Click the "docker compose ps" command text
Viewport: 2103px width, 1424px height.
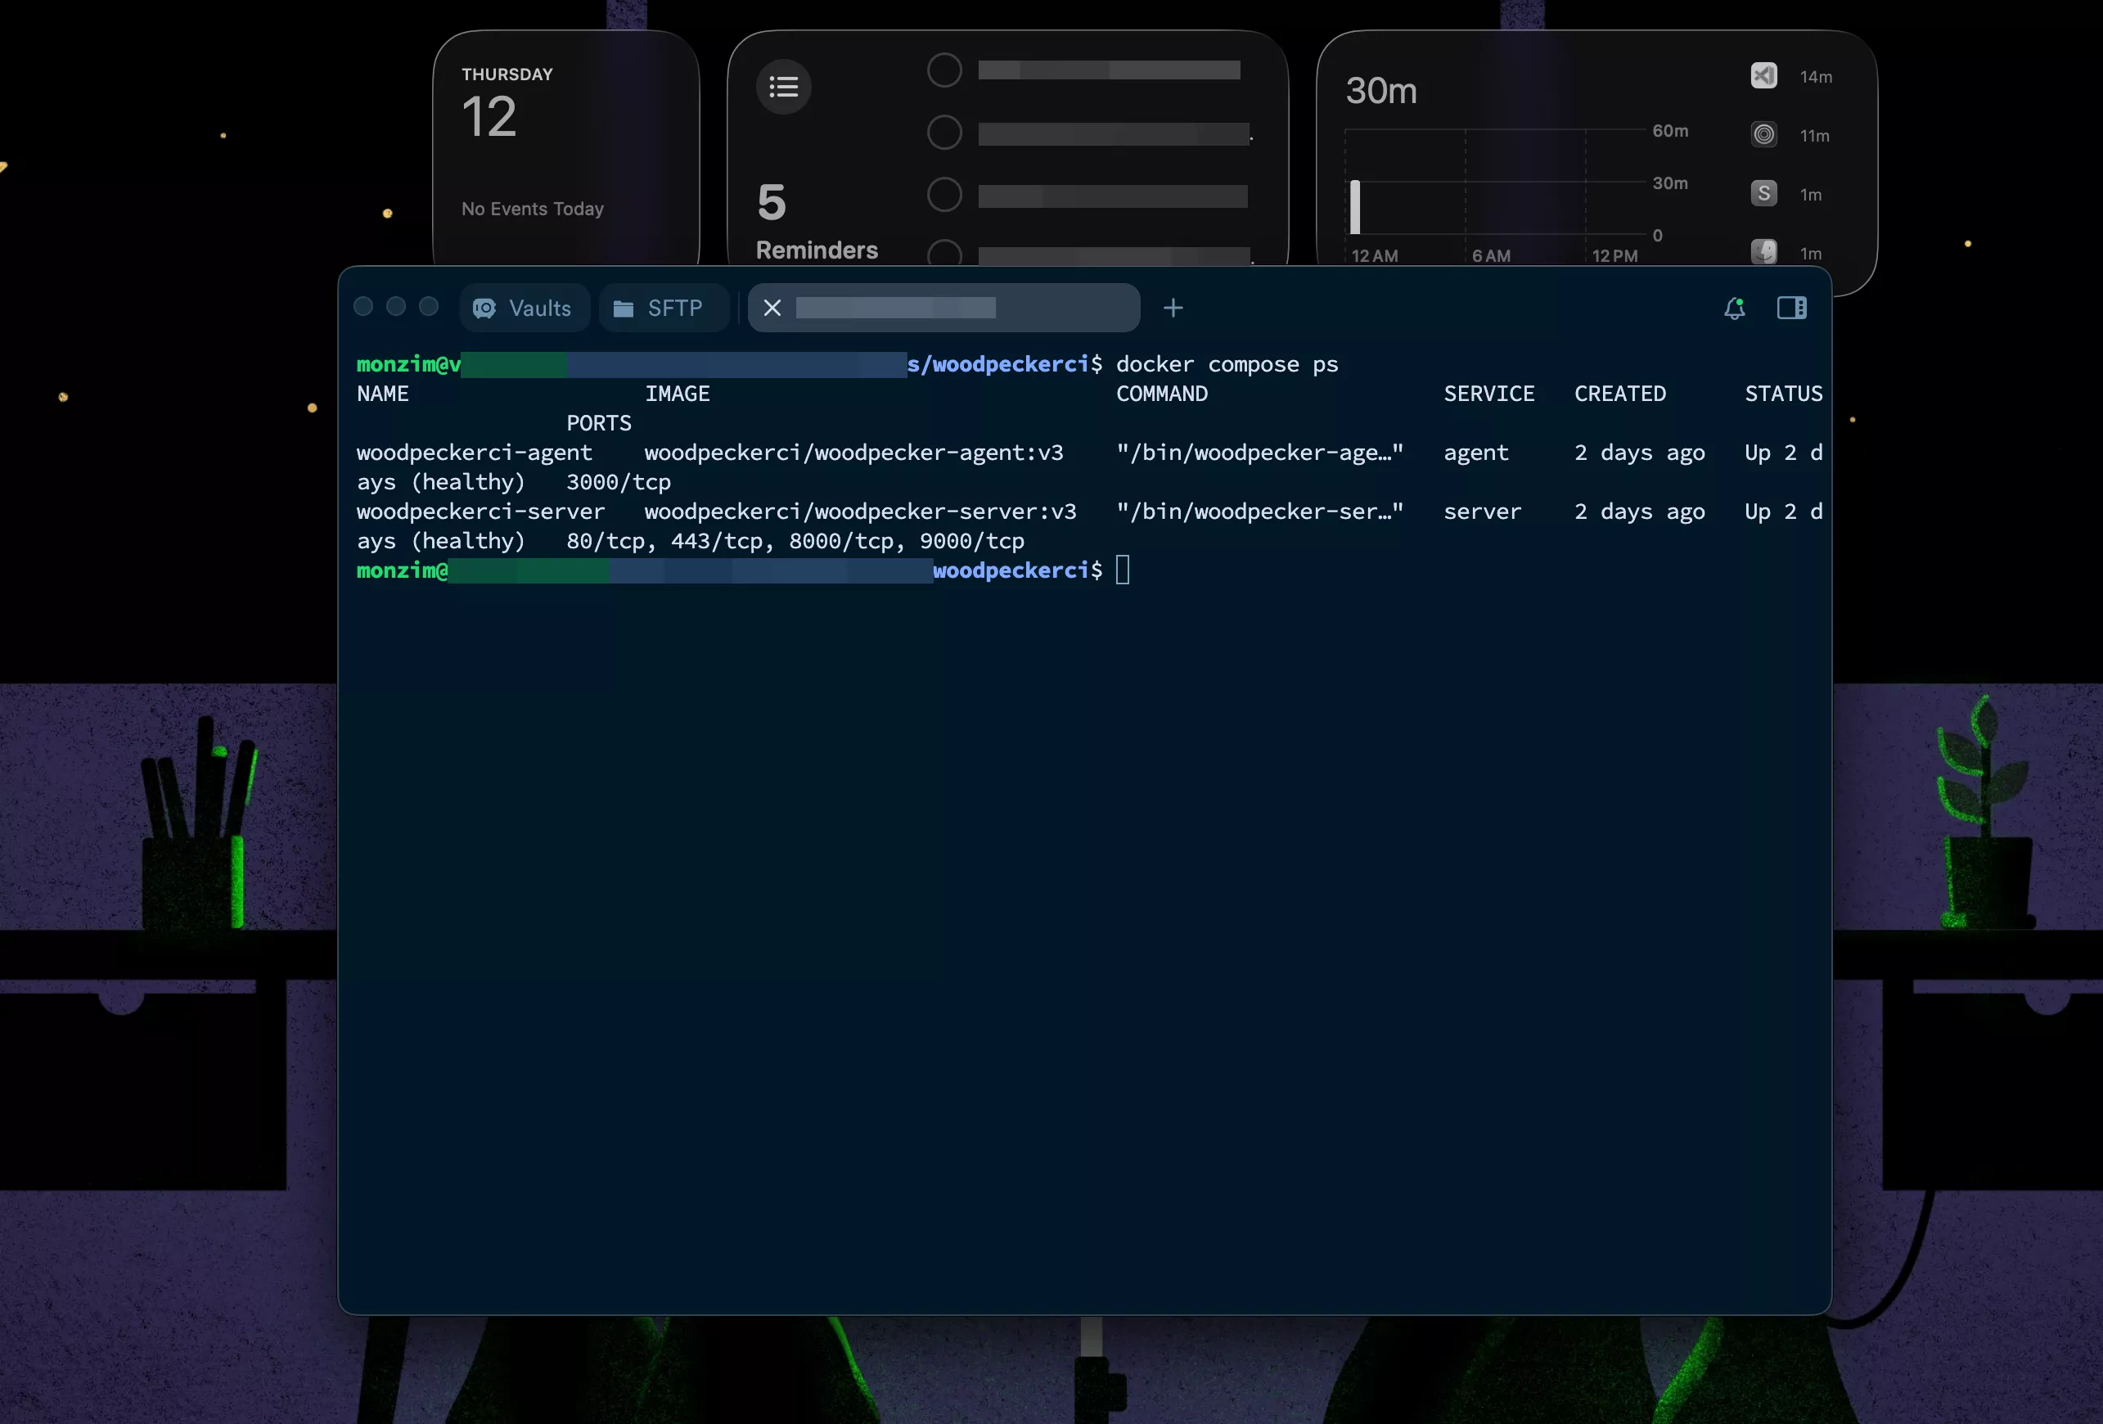(x=1226, y=364)
